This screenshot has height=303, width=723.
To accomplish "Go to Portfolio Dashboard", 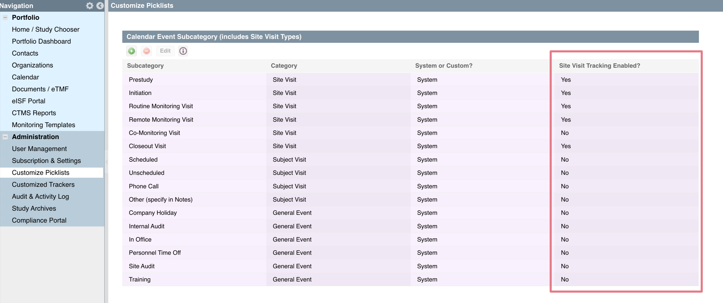I will pos(41,41).
